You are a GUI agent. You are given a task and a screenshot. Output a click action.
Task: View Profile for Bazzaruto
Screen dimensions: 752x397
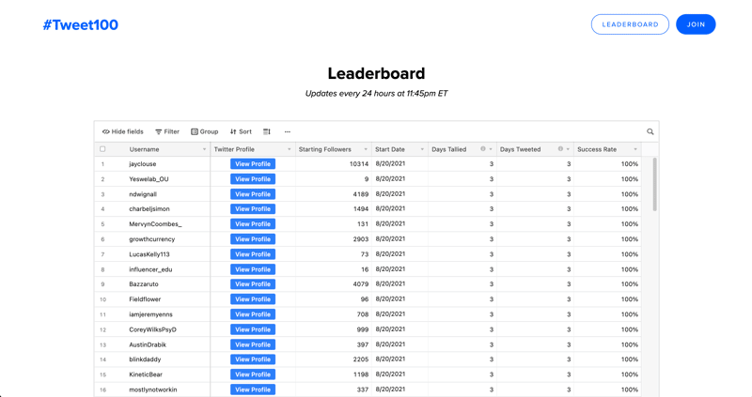pos(253,284)
